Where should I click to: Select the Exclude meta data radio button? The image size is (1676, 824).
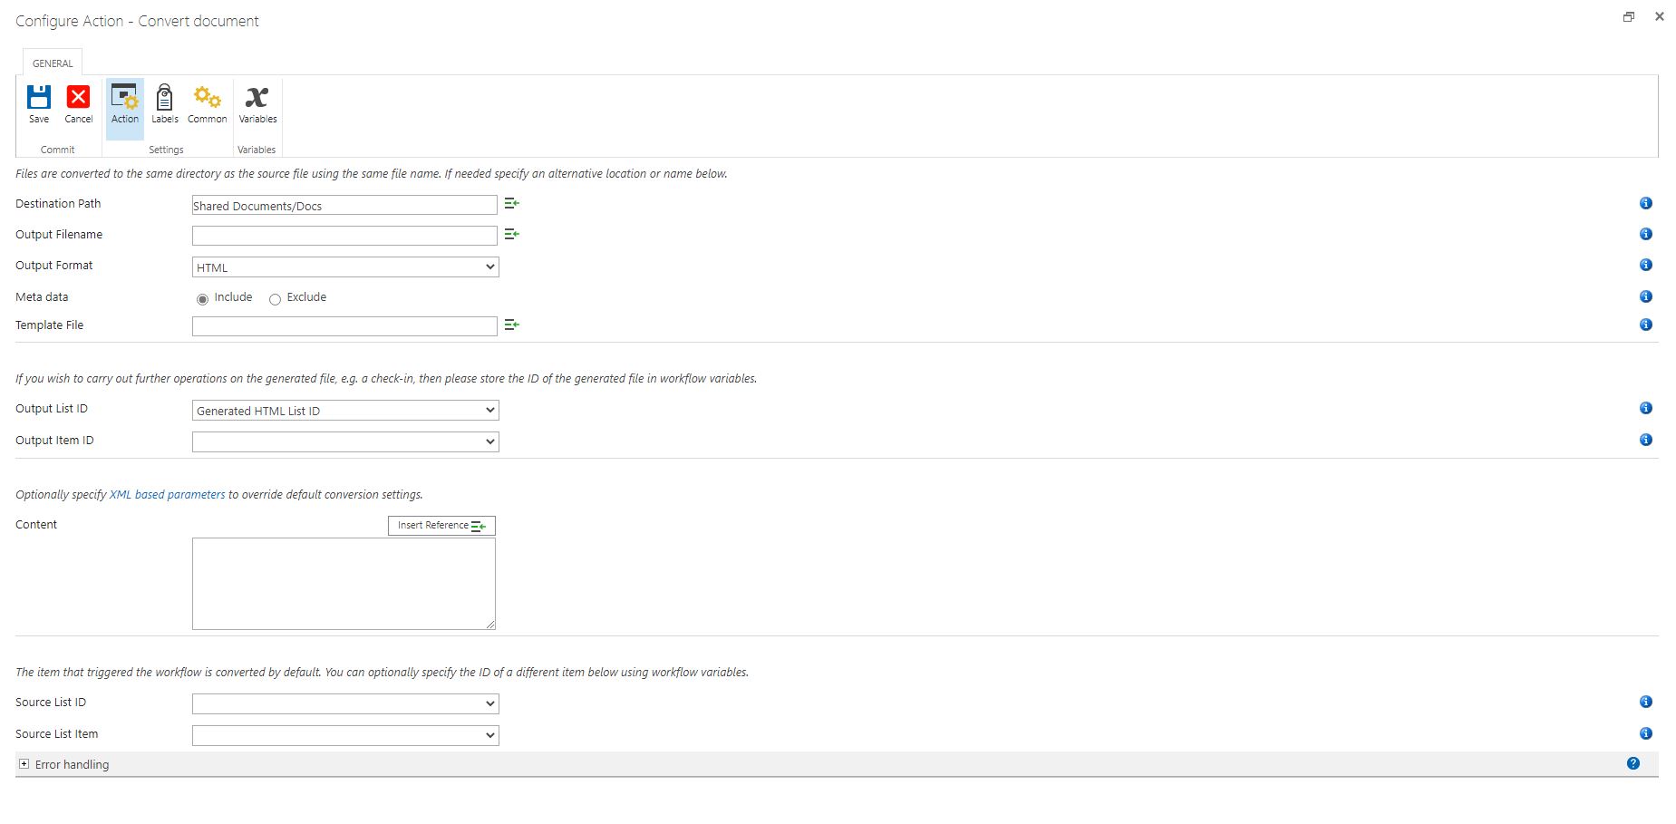275,298
